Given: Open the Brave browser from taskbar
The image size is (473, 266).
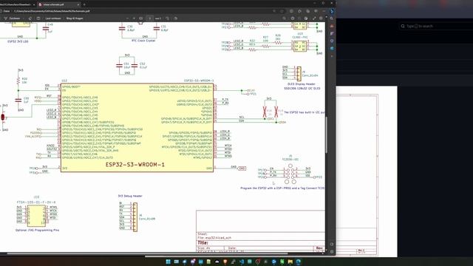Looking at the screenshot, I should 225,262.
